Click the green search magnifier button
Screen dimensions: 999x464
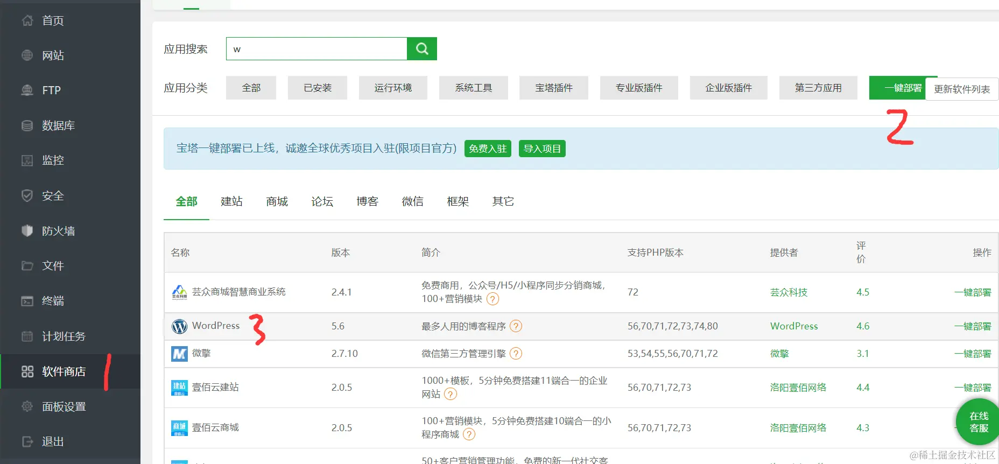pos(422,49)
